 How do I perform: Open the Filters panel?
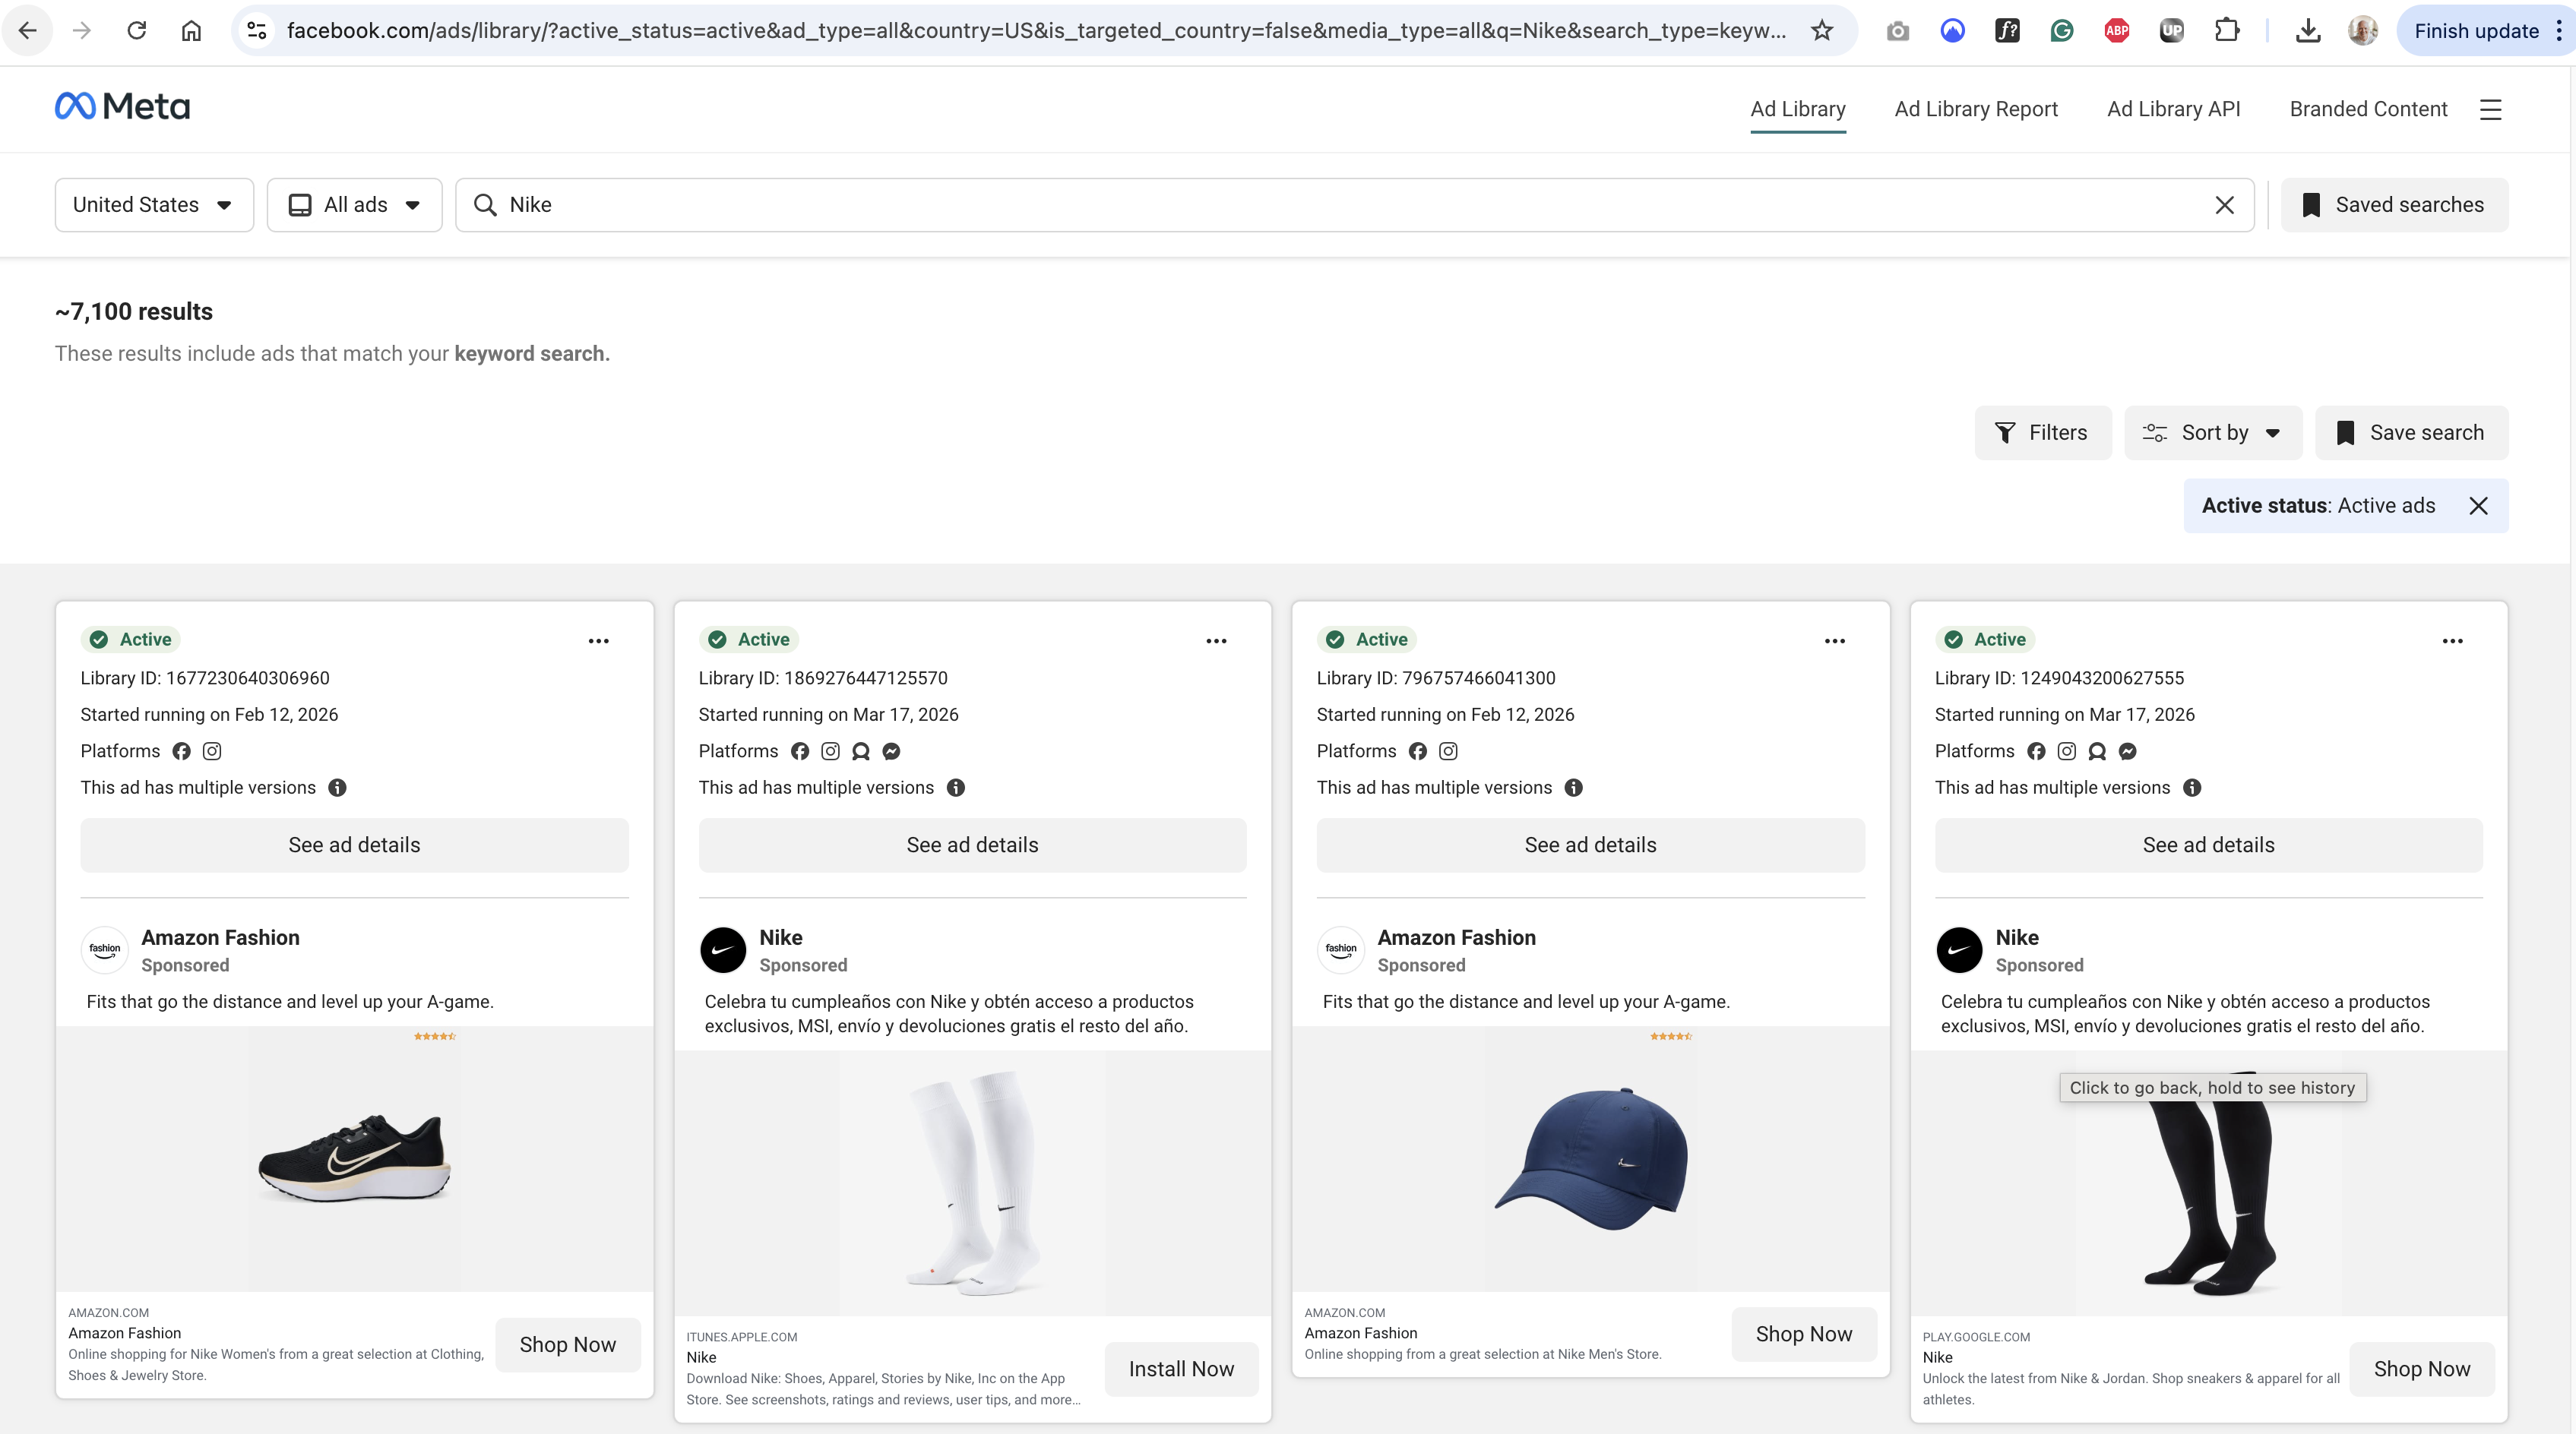coord(2042,433)
